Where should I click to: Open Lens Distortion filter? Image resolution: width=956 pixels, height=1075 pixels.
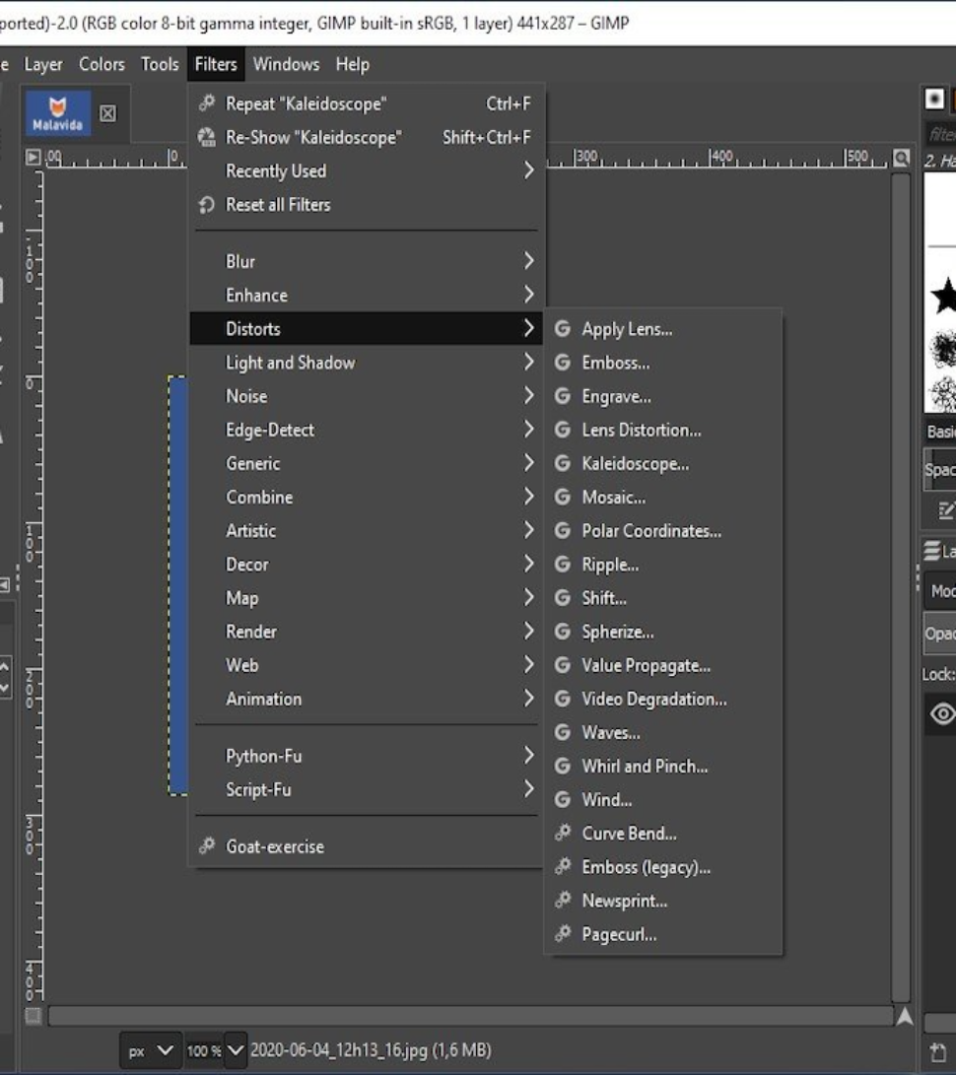[x=663, y=430]
